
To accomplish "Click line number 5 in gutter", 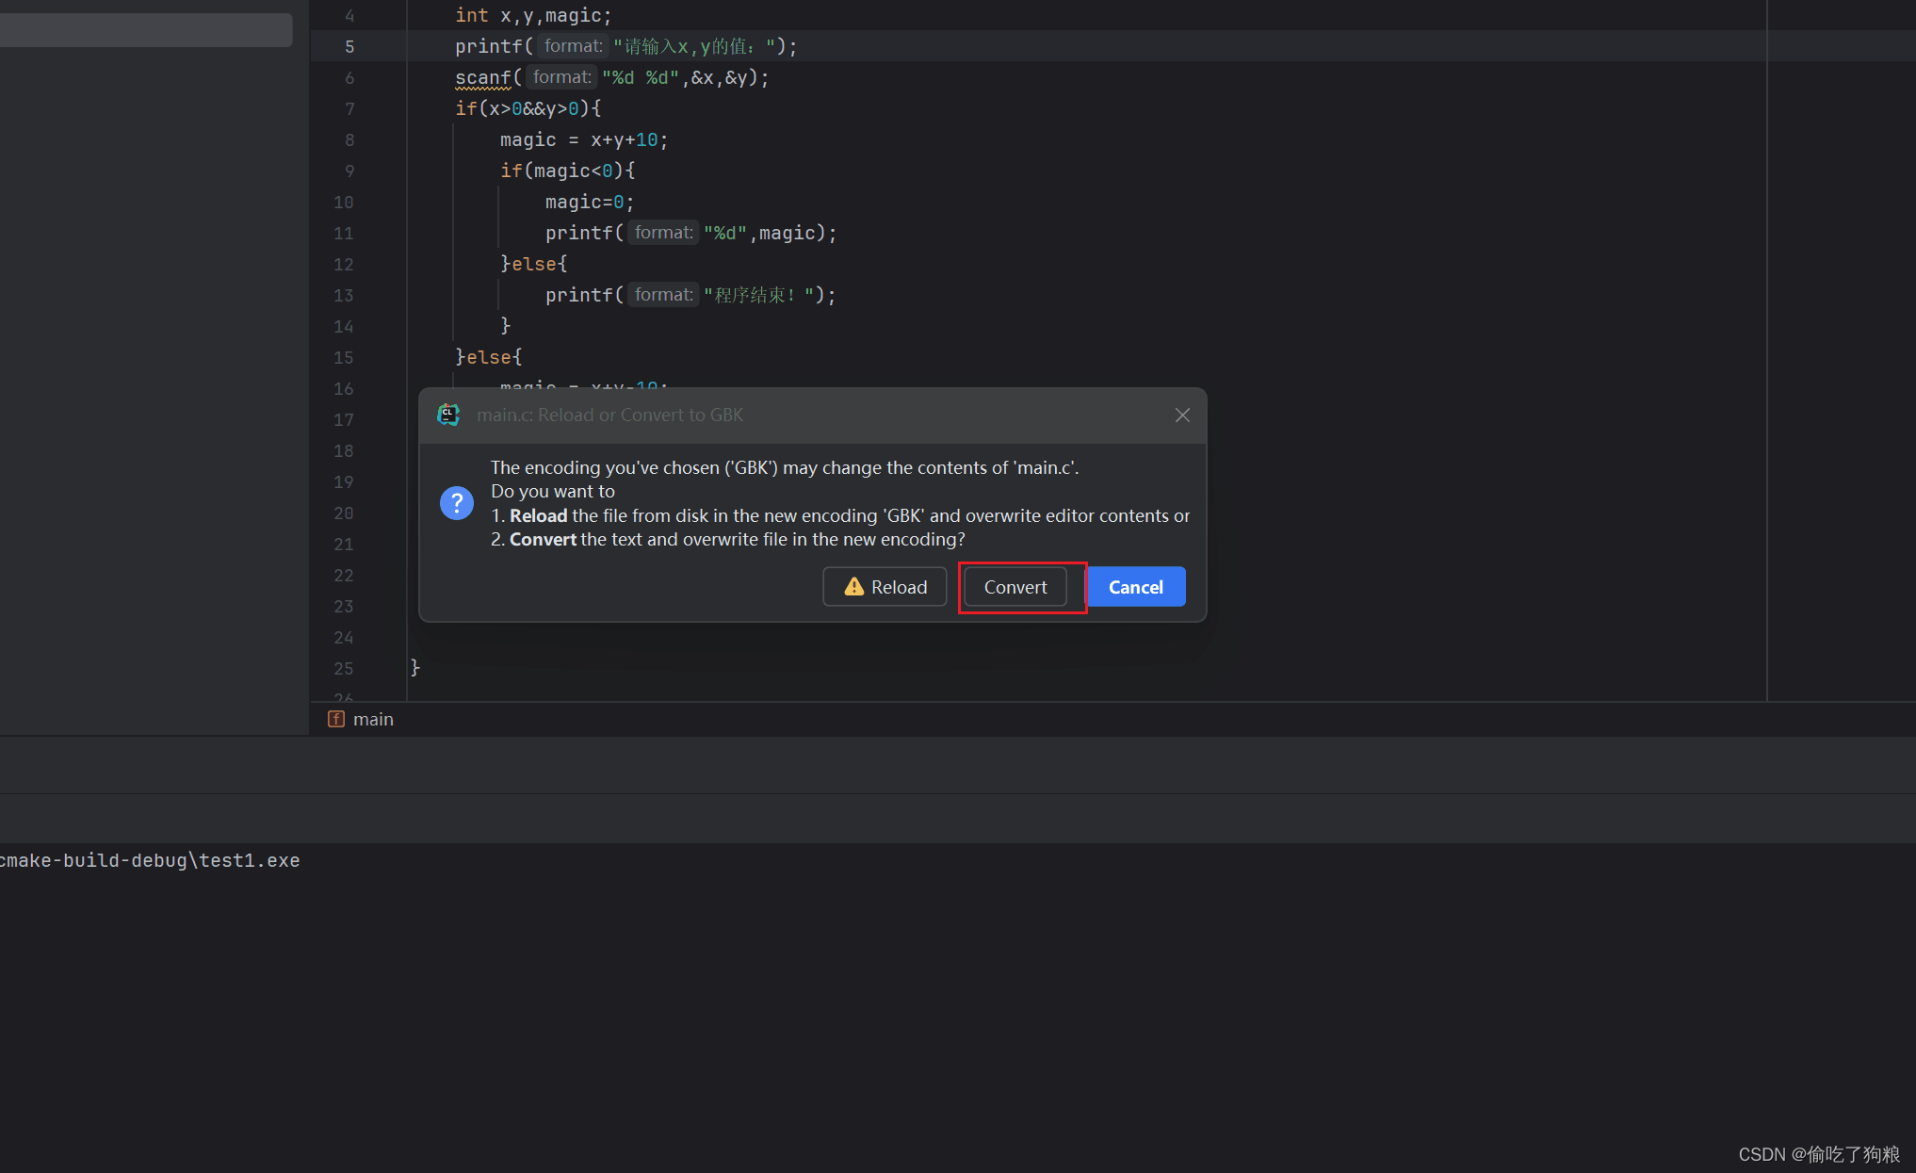I will (349, 46).
